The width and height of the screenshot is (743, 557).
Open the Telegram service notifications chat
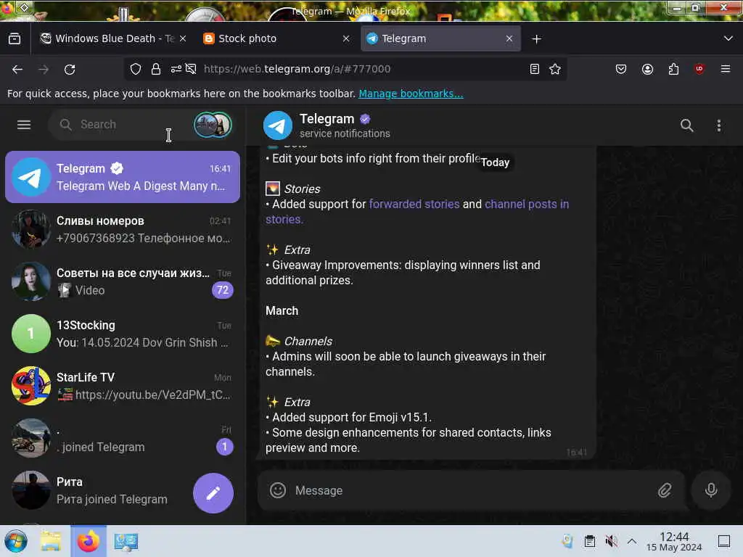click(123, 177)
